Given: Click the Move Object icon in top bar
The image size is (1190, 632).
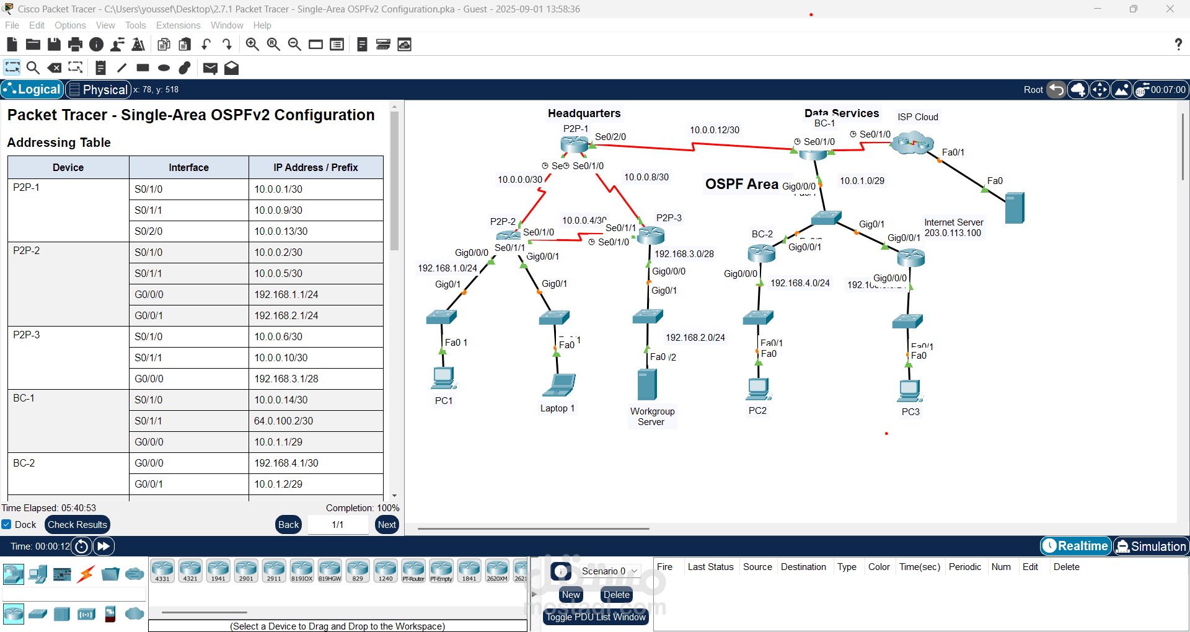Looking at the screenshot, I should point(1100,90).
